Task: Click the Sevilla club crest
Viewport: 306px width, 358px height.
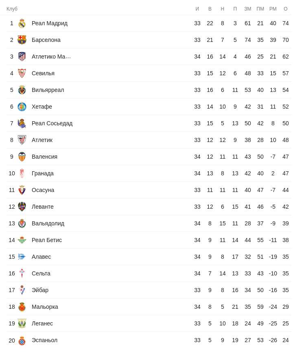Action: 22,73
